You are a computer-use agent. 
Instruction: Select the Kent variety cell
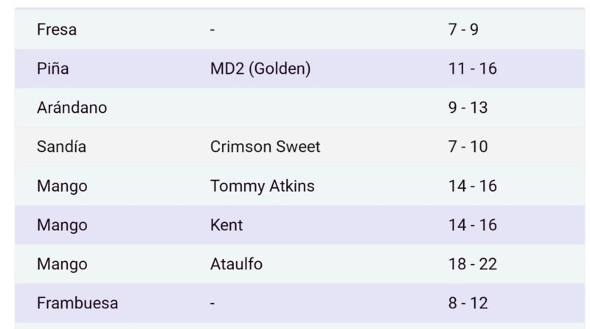coord(226,225)
